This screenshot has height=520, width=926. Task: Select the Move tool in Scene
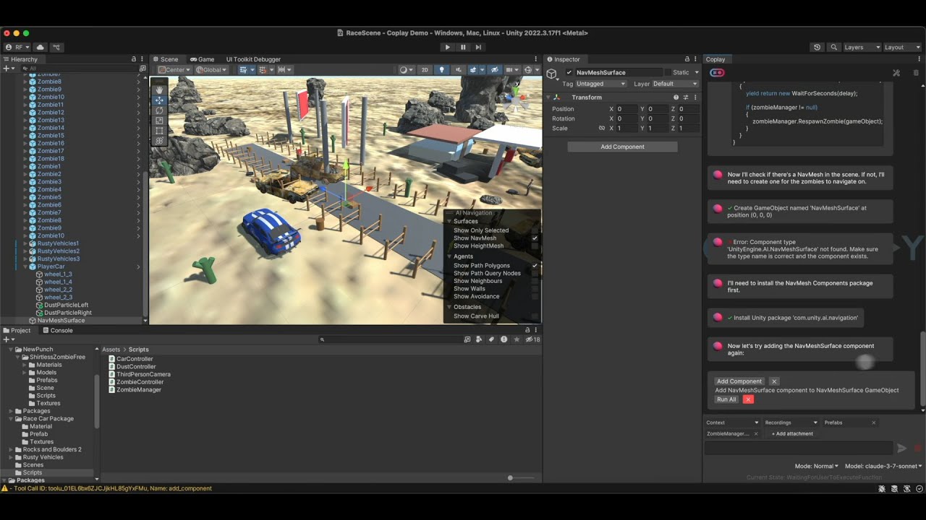coord(159,100)
